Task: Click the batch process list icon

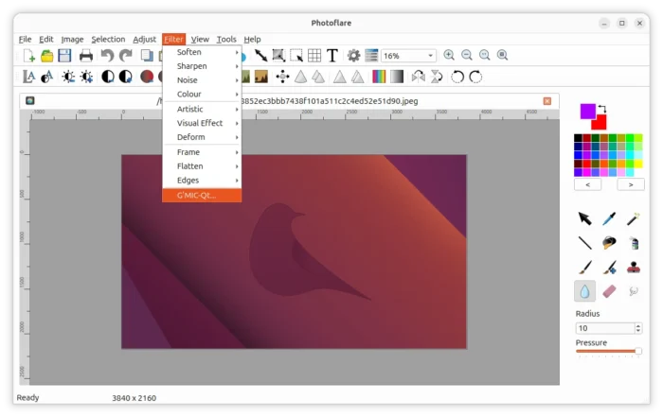Action: 371,55
